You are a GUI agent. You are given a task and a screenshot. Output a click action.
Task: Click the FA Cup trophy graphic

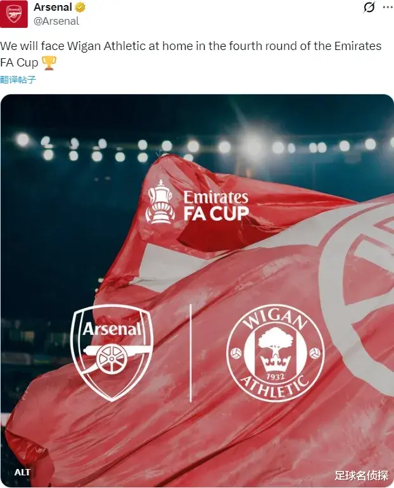[160, 202]
